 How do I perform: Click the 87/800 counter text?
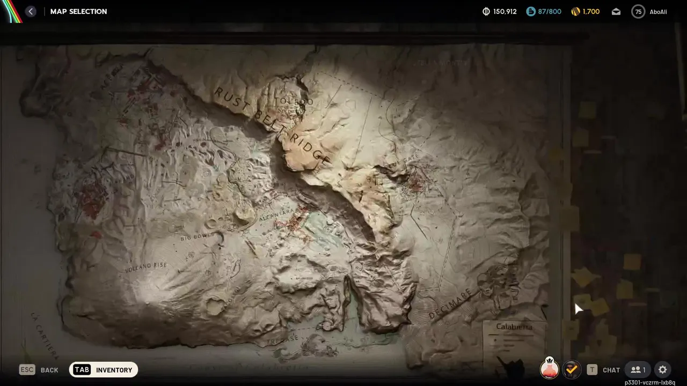pos(550,11)
